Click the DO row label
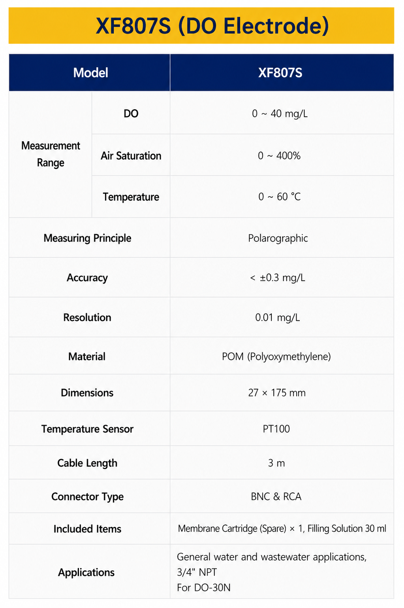This screenshot has width=404, height=608. [131, 114]
